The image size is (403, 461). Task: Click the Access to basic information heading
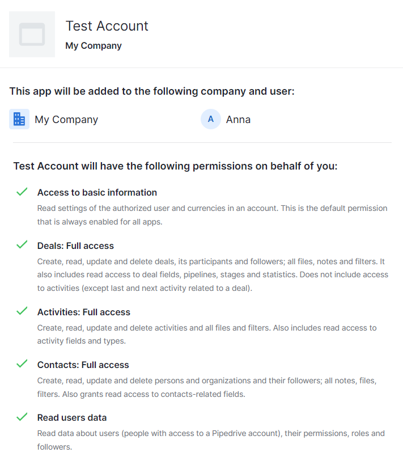97,192
